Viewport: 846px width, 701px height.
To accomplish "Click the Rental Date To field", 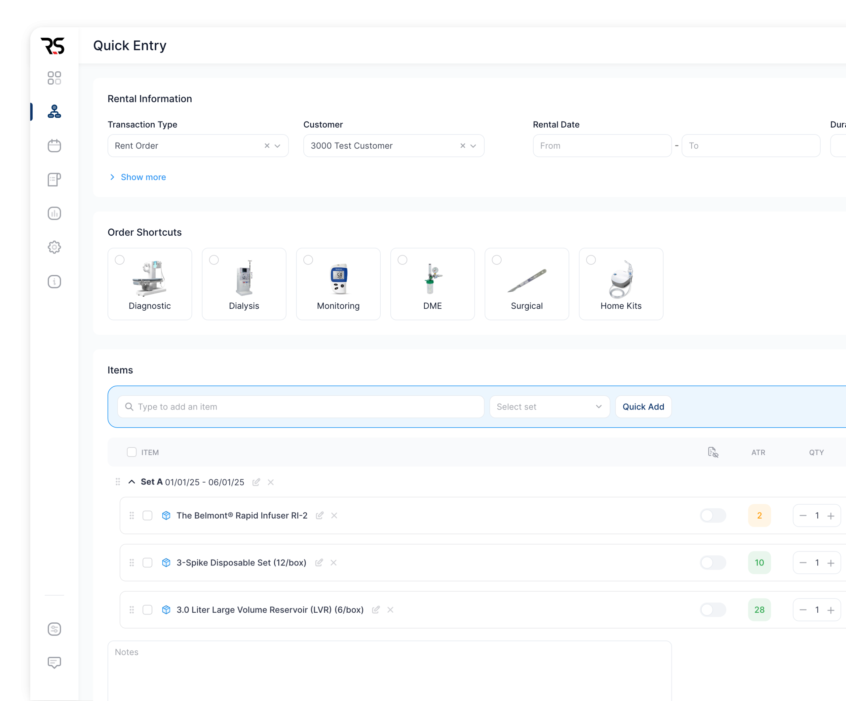I will 751,146.
